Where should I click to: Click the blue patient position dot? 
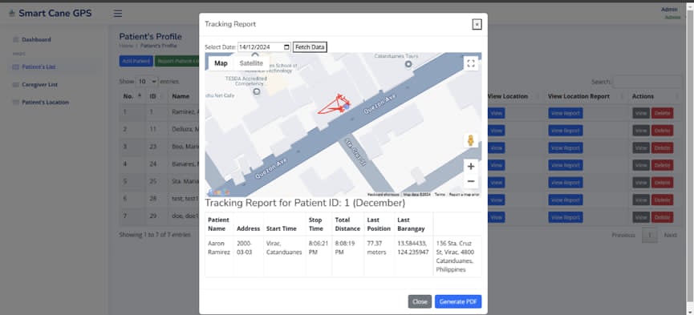[347, 106]
